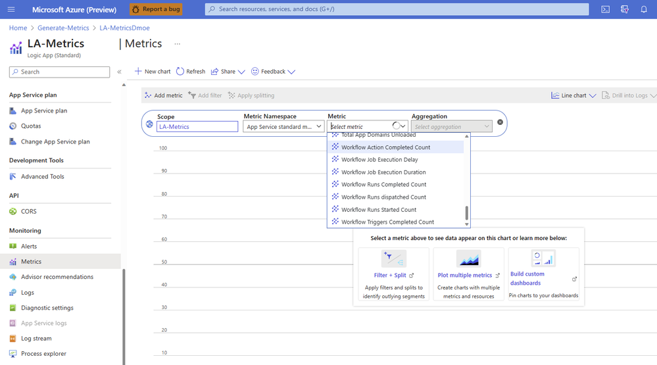Click the scope icon beside LA-Metrics
The width and height of the screenshot is (657, 365).
149,124
